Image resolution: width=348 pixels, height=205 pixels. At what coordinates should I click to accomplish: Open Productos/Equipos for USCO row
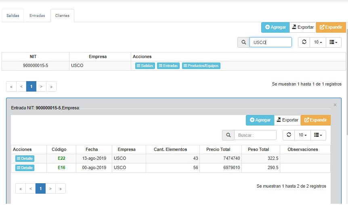[201, 66]
